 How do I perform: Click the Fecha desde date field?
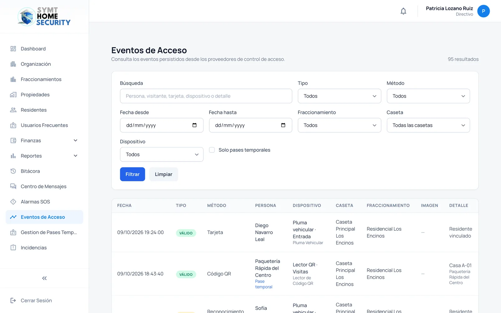(162, 125)
